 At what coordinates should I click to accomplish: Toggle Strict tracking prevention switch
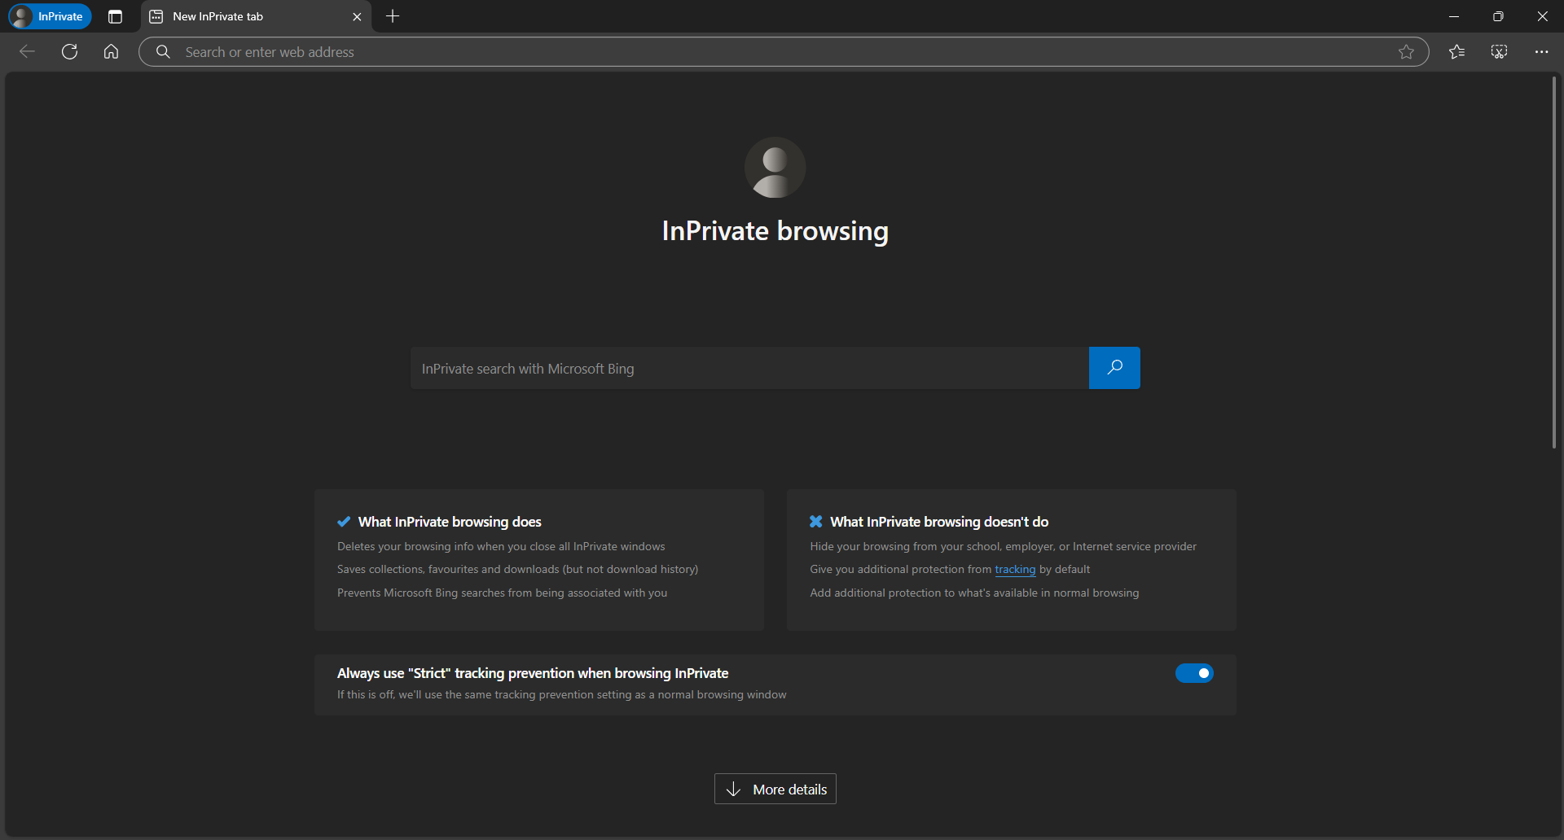tap(1194, 673)
